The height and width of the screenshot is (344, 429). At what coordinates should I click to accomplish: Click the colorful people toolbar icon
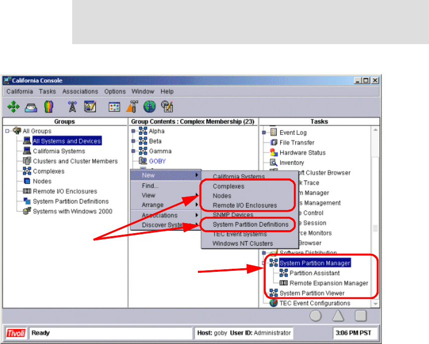[x=49, y=107]
